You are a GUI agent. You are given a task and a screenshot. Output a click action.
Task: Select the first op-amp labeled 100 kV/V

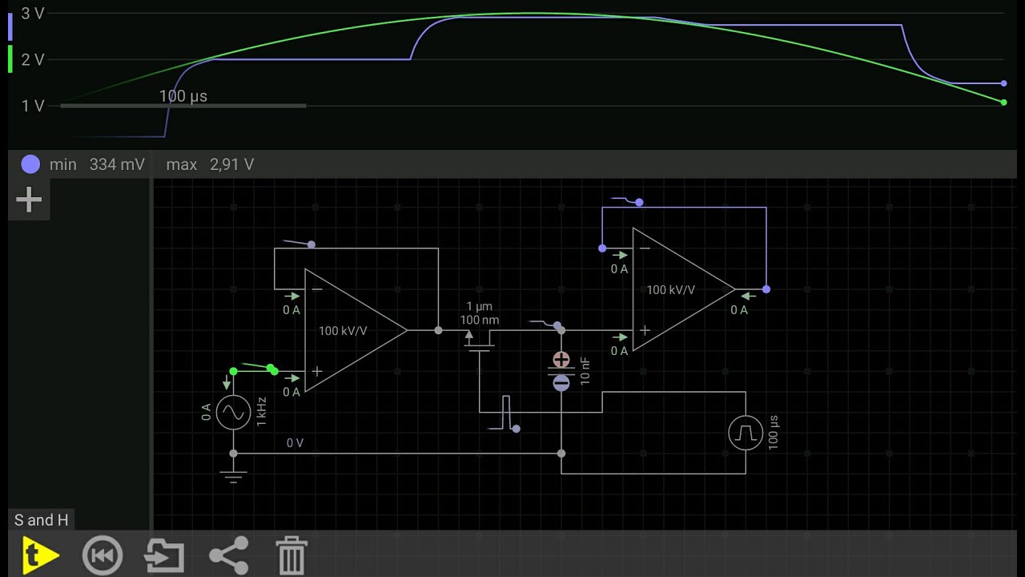(356, 330)
